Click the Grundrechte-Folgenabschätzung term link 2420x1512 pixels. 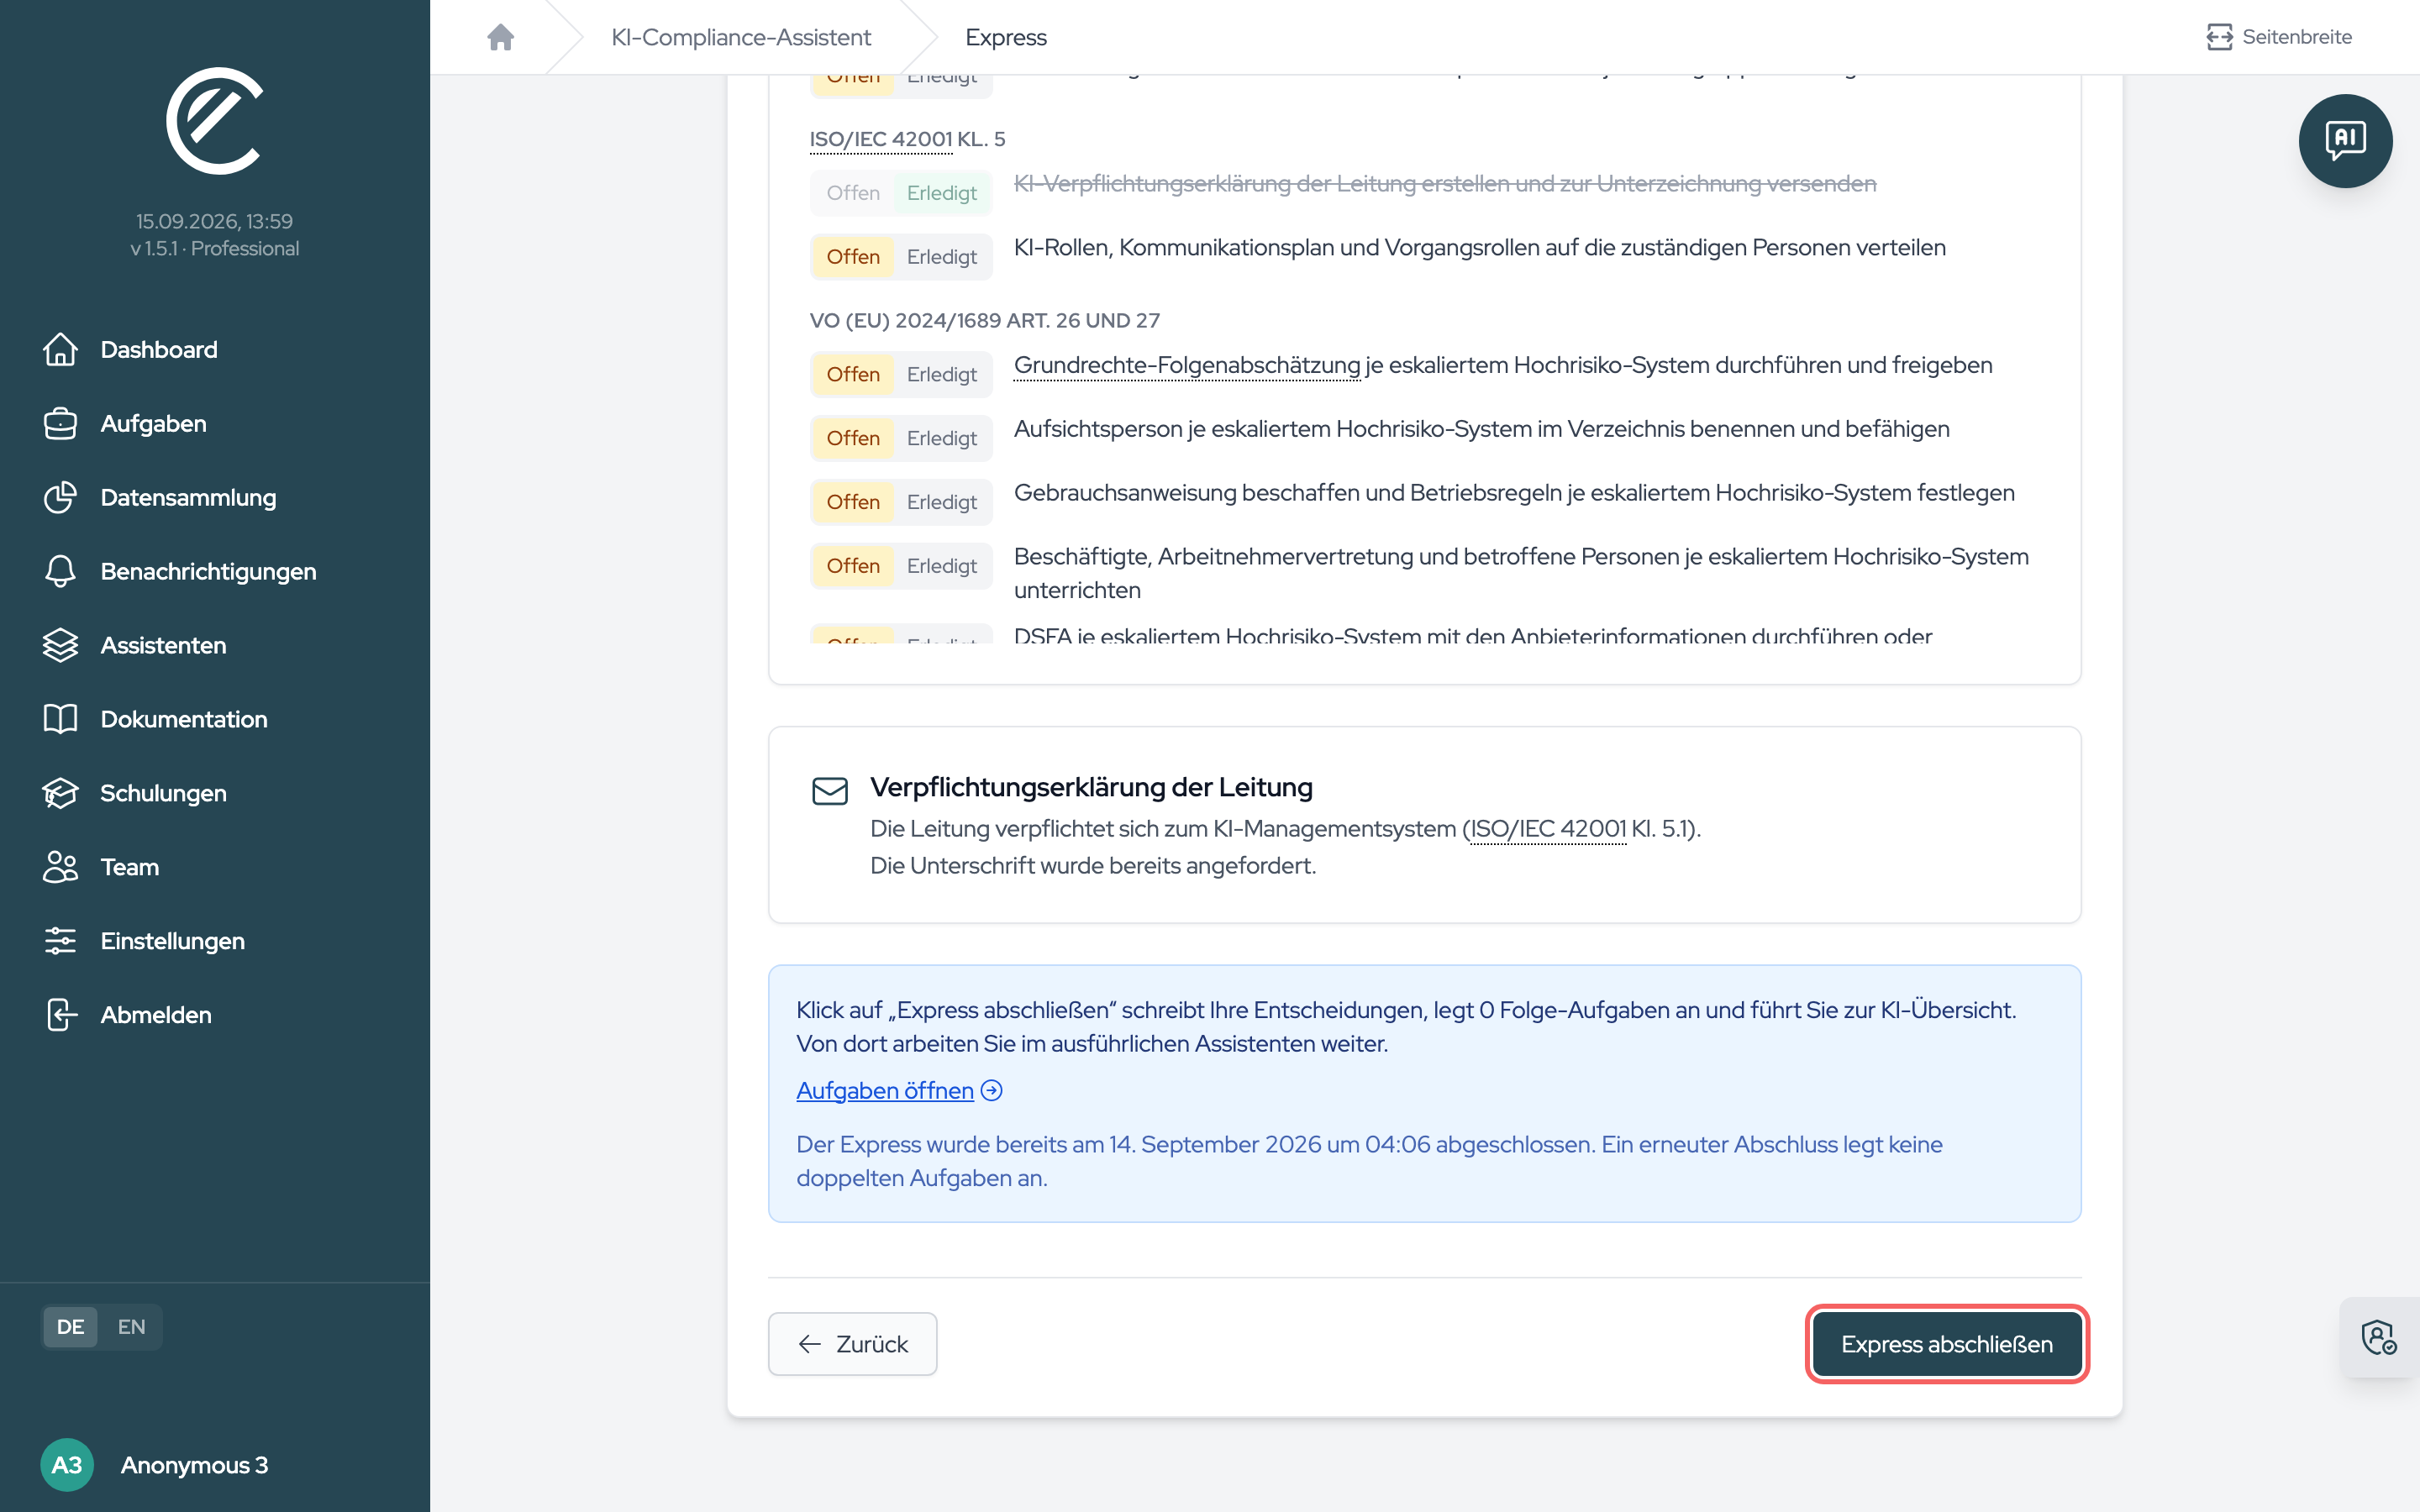tap(1187, 365)
